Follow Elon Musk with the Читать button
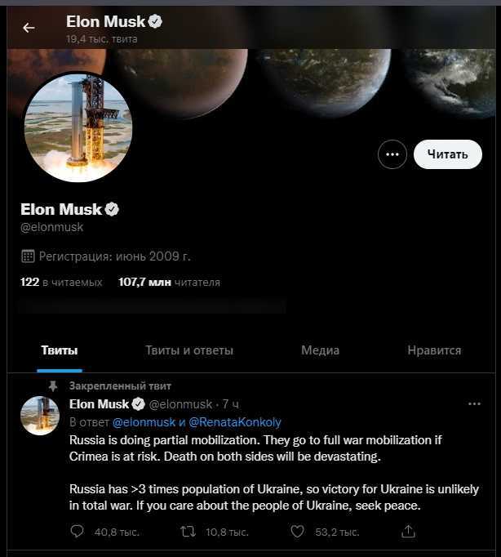The width and height of the screenshot is (501, 557). 448,154
